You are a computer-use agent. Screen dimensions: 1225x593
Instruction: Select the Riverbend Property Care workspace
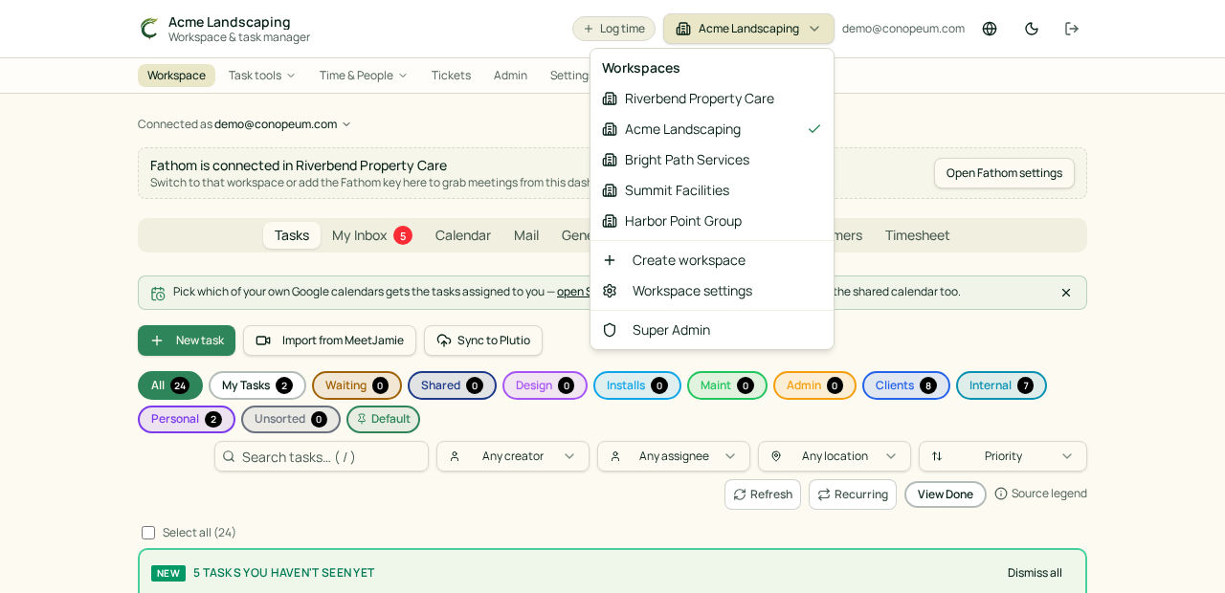pyautogui.click(x=712, y=99)
